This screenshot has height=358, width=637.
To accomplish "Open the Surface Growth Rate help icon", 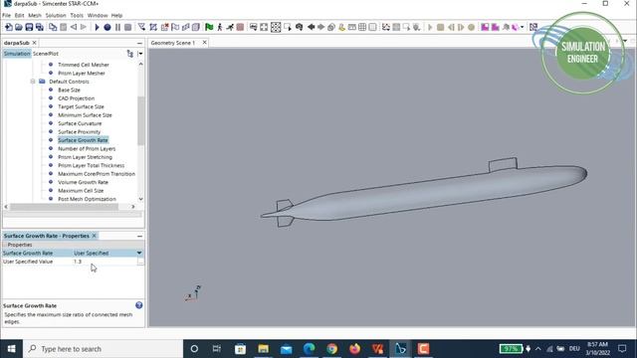I will (139, 305).
